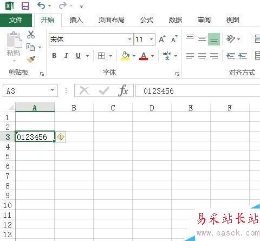Click cell A3 containing 0123456

(35, 136)
